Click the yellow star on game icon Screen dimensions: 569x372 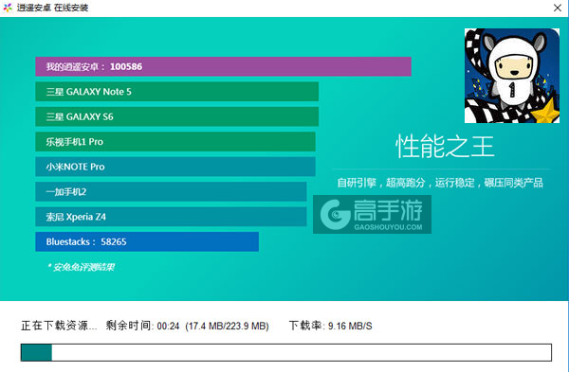545,111
